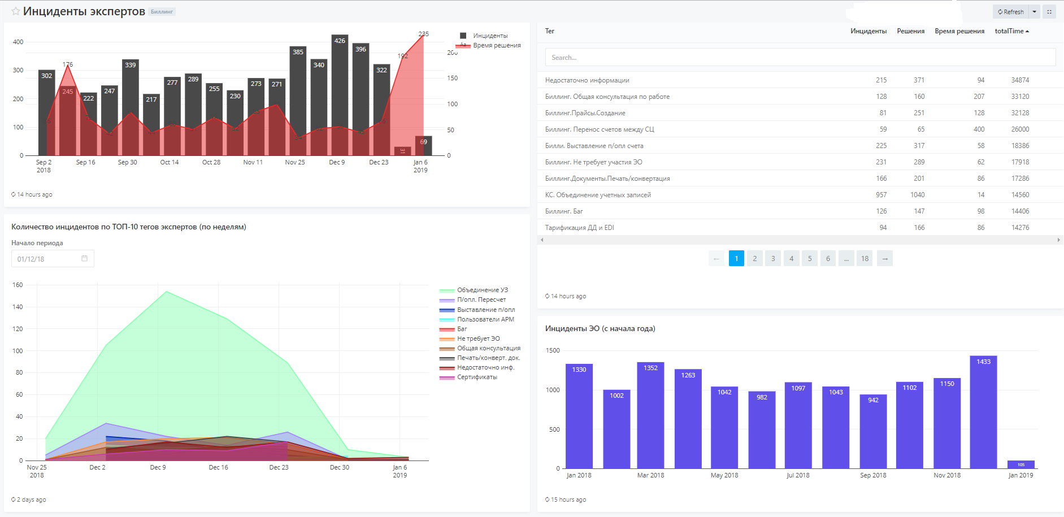1064x517 pixels.
Task: Sort the table by Решения column
Action: pyautogui.click(x=911, y=31)
